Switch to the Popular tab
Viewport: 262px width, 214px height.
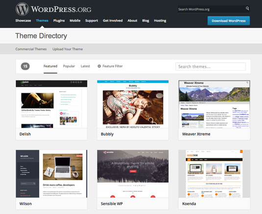pos(69,66)
